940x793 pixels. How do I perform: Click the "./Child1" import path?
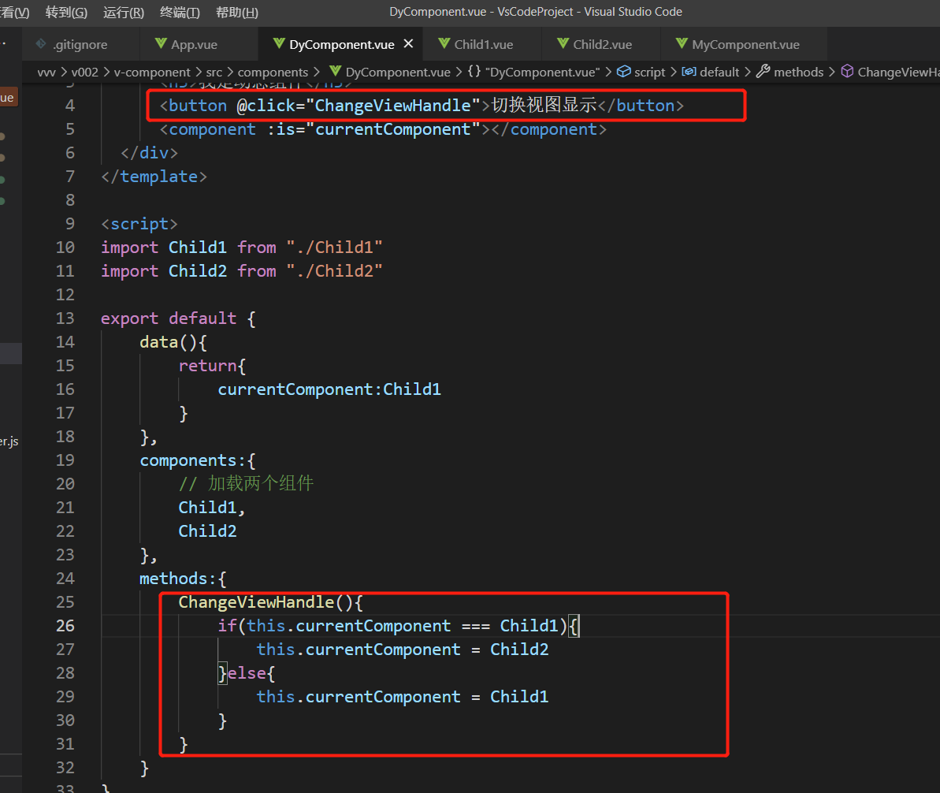tap(334, 248)
